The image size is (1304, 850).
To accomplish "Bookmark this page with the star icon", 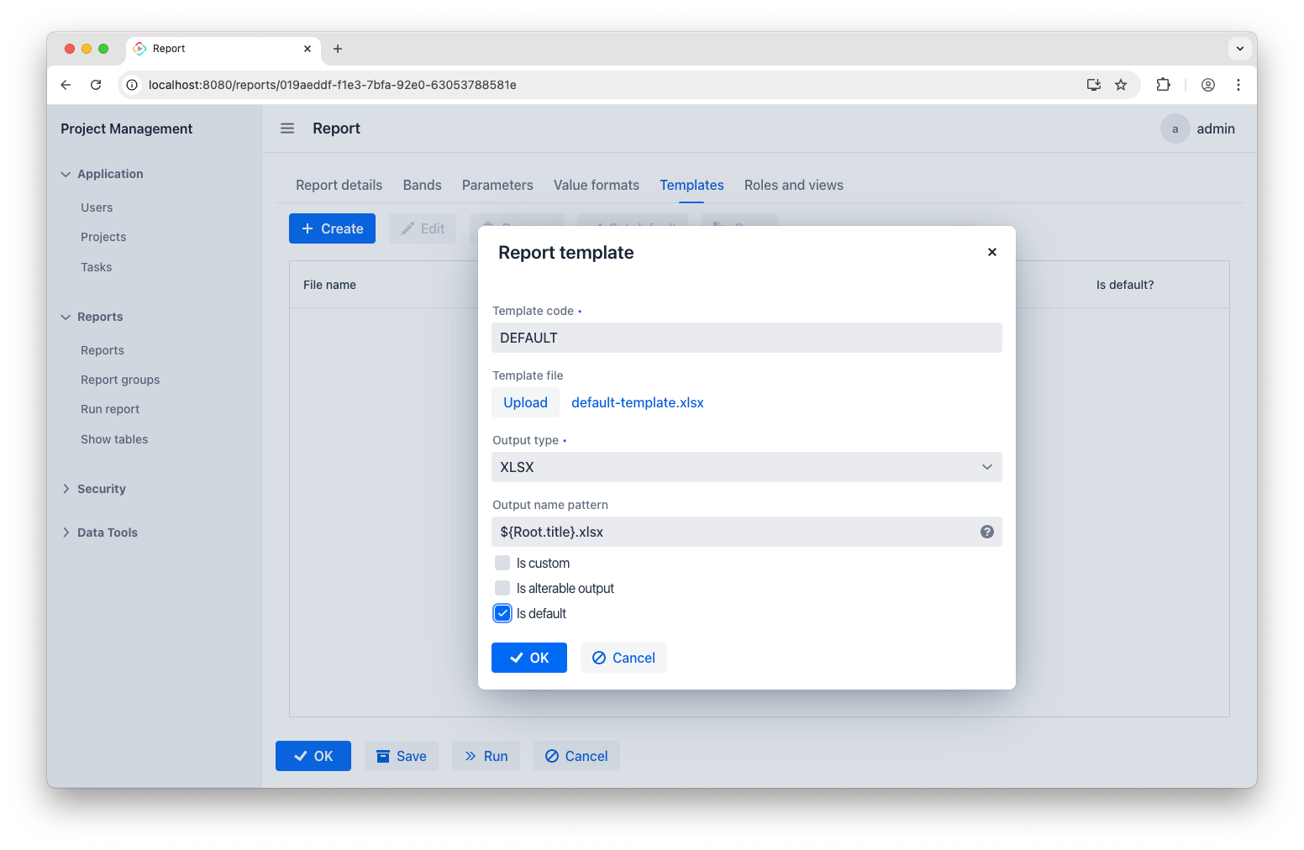I will [x=1121, y=85].
